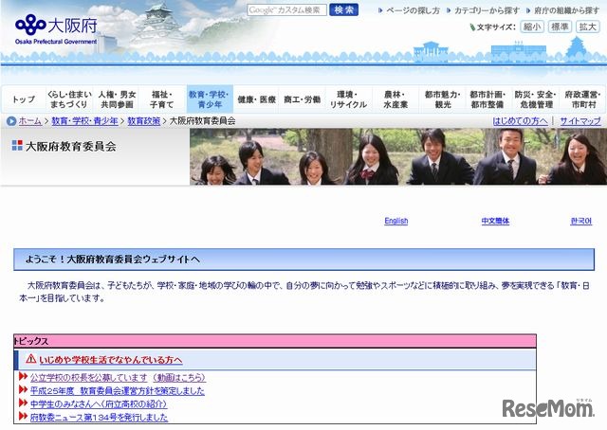Click the home icon in breadcrumb
Image resolution: width=607 pixels, height=430 pixels.
pos(11,121)
